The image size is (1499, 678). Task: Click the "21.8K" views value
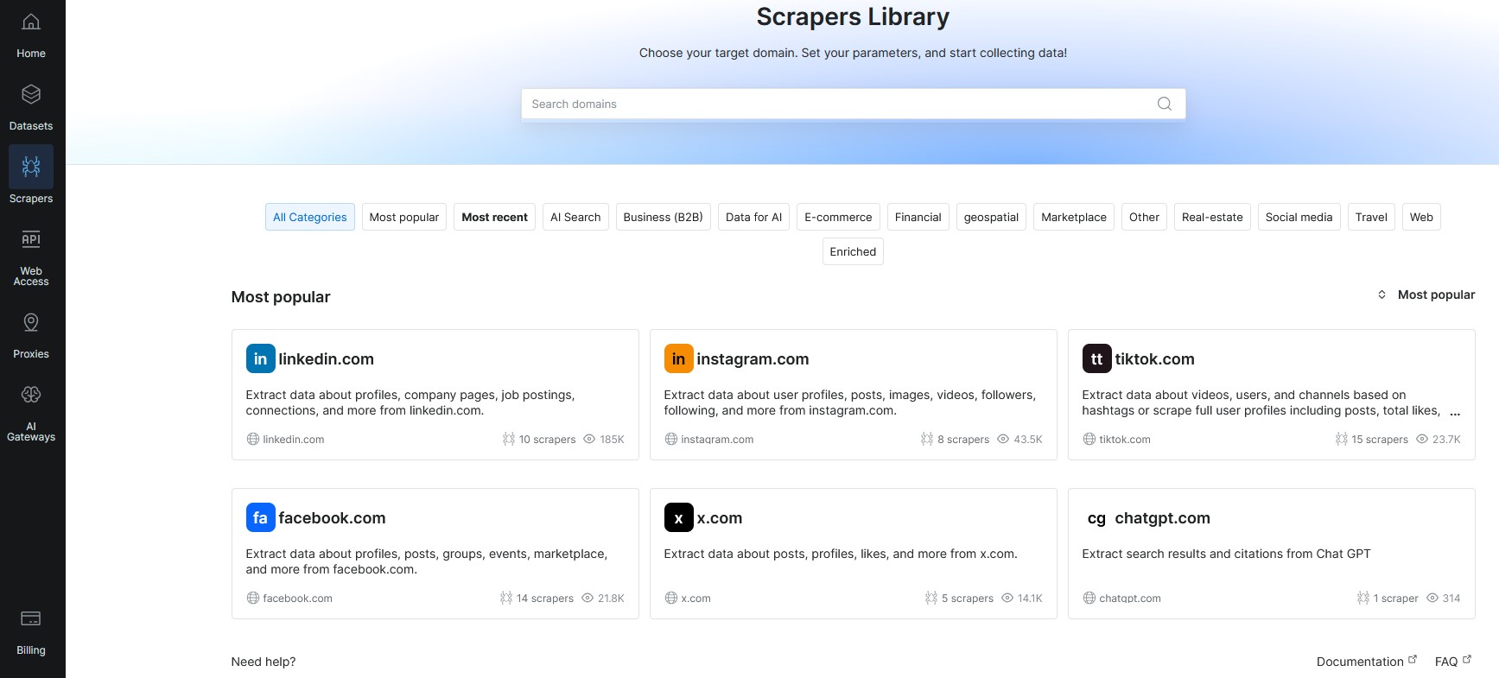point(611,598)
